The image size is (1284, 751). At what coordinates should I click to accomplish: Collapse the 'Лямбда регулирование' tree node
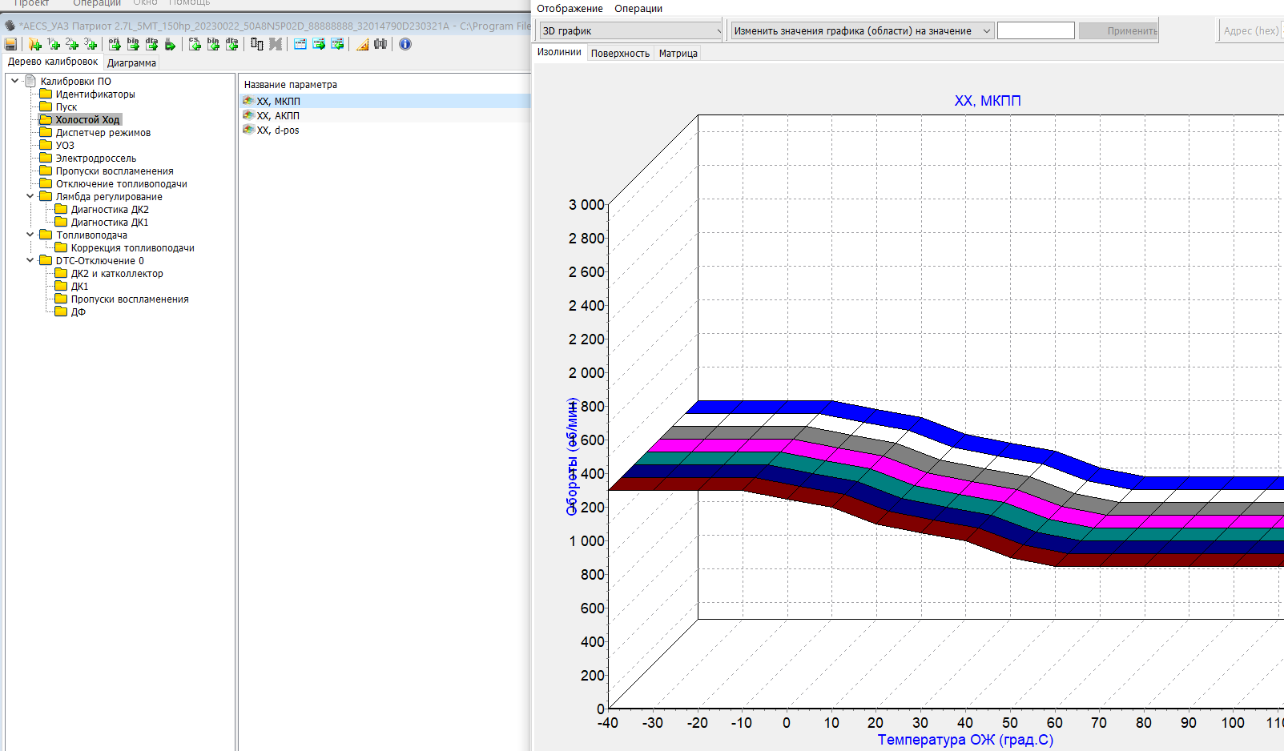pyautogui.click(x=30, y=196)
